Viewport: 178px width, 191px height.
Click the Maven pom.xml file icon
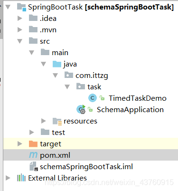tap(33, 155)
